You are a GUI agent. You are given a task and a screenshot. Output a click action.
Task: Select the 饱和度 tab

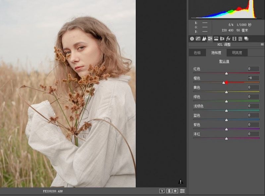pos(216,53)
